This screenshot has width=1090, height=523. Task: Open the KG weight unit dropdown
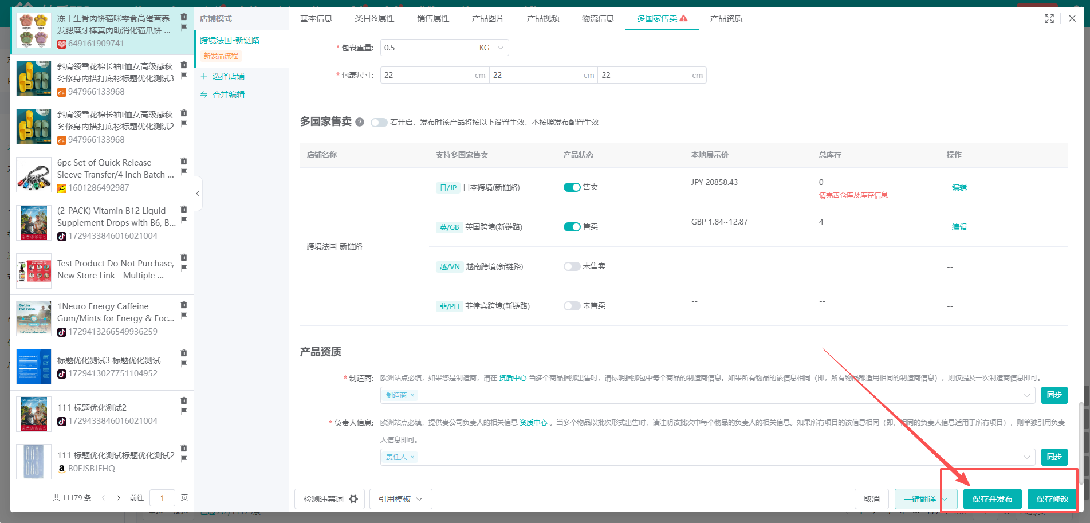pyautogui.click(x=491, y=47)
